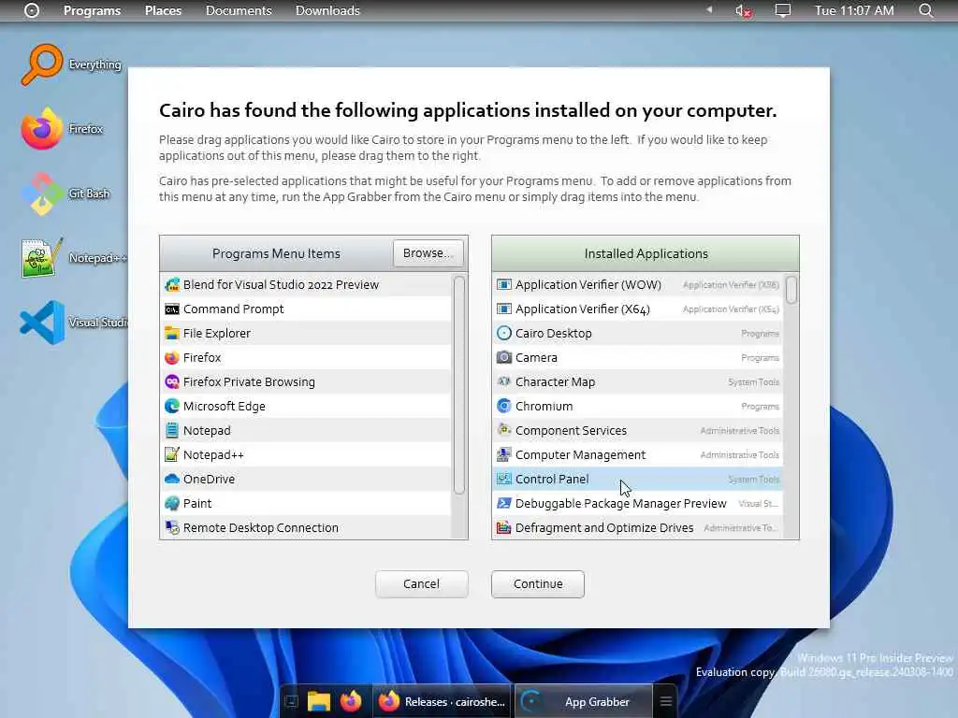The height and width of the screenshot is (718, 958).
Task: Open Firefox quick launch in taskbar
Action: pos(351,701)
